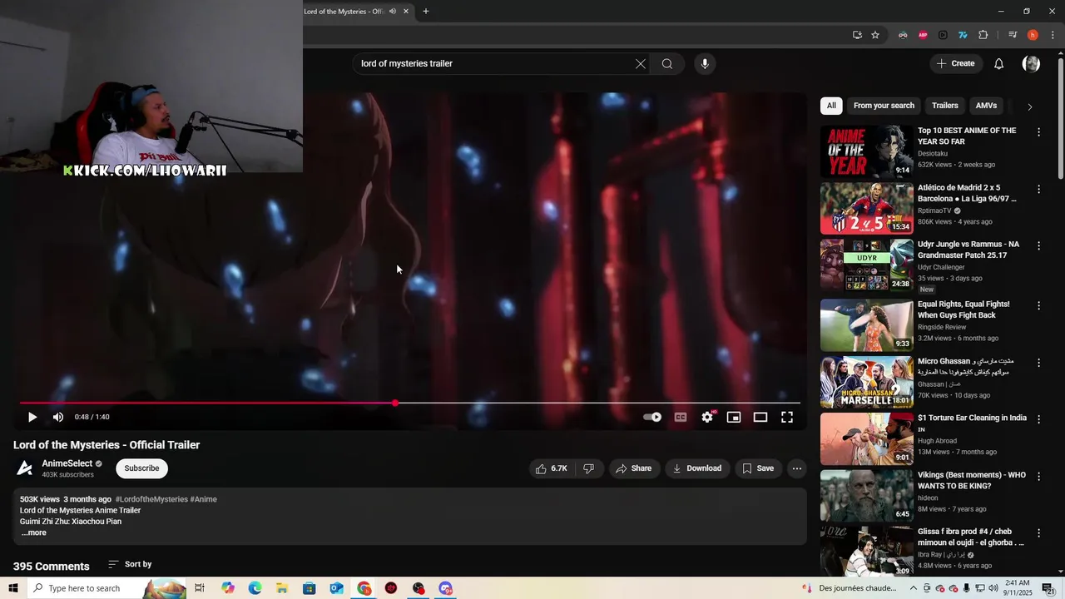Viewport: 1065px width, 599px height.
Task: Open options for '$1 Torture Ear Cleaning' video
Action: (1038, 420)
